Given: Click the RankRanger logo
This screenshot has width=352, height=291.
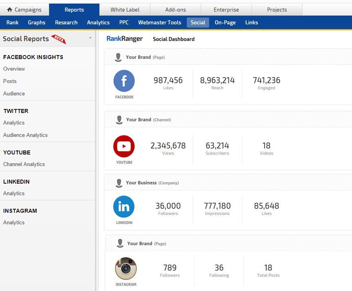Looking at the screenshot, I should [x=125, y=39].
